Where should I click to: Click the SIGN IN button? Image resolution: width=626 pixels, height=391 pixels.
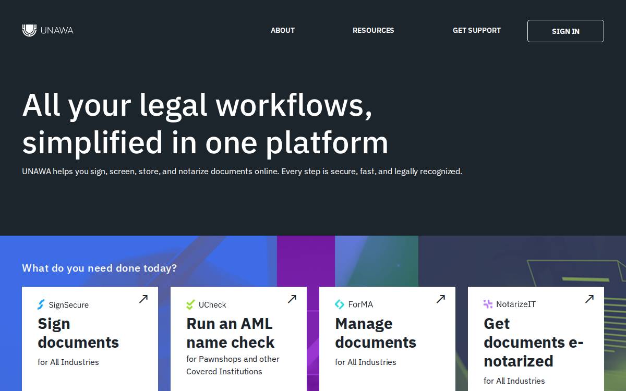click(x=565, y=31)
